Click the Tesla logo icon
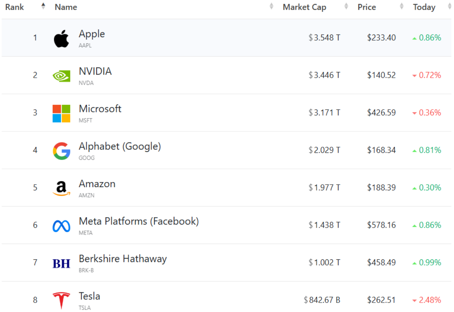 (x=61, y=300)
